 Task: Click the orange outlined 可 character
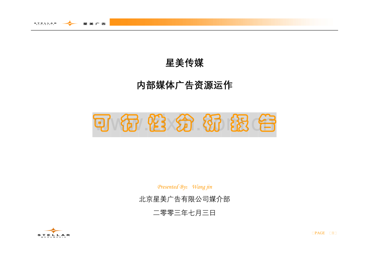coord(101,123)
